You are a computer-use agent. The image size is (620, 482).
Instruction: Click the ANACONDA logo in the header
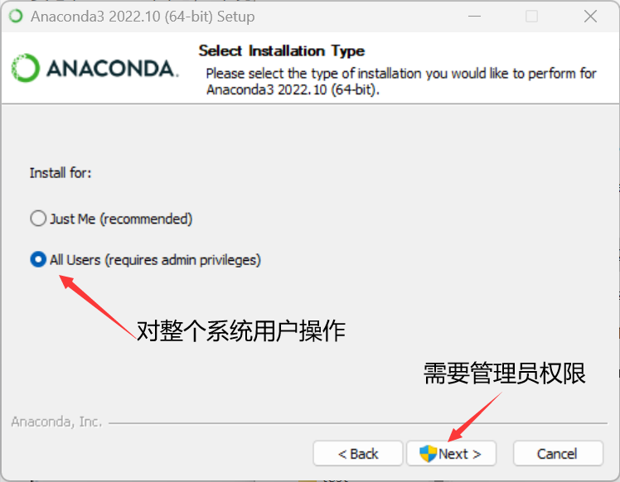[94, 68]
